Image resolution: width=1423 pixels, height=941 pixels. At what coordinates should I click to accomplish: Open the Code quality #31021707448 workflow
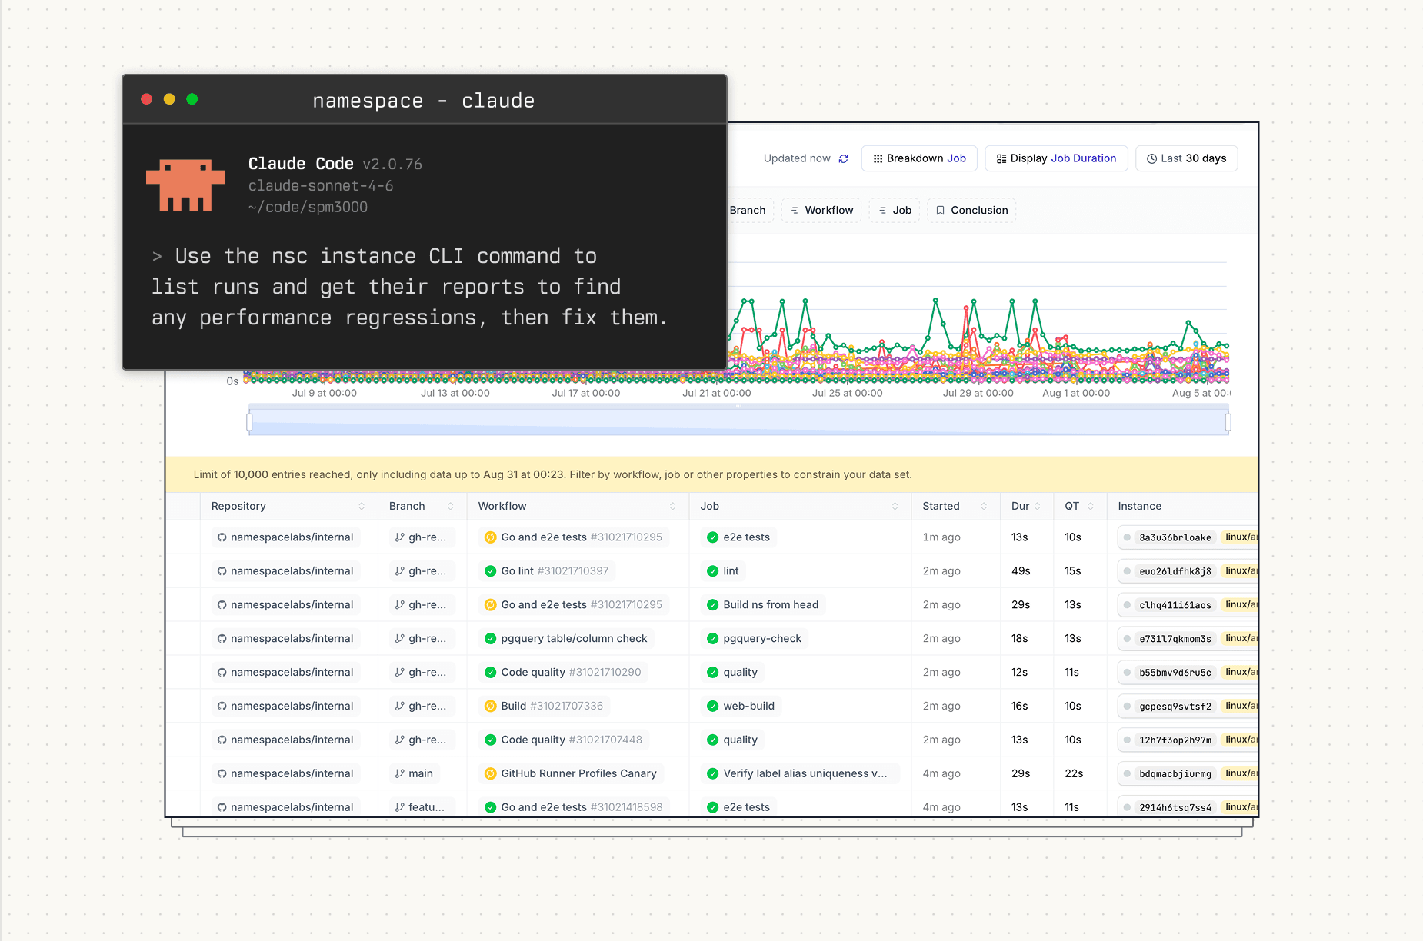563,740
